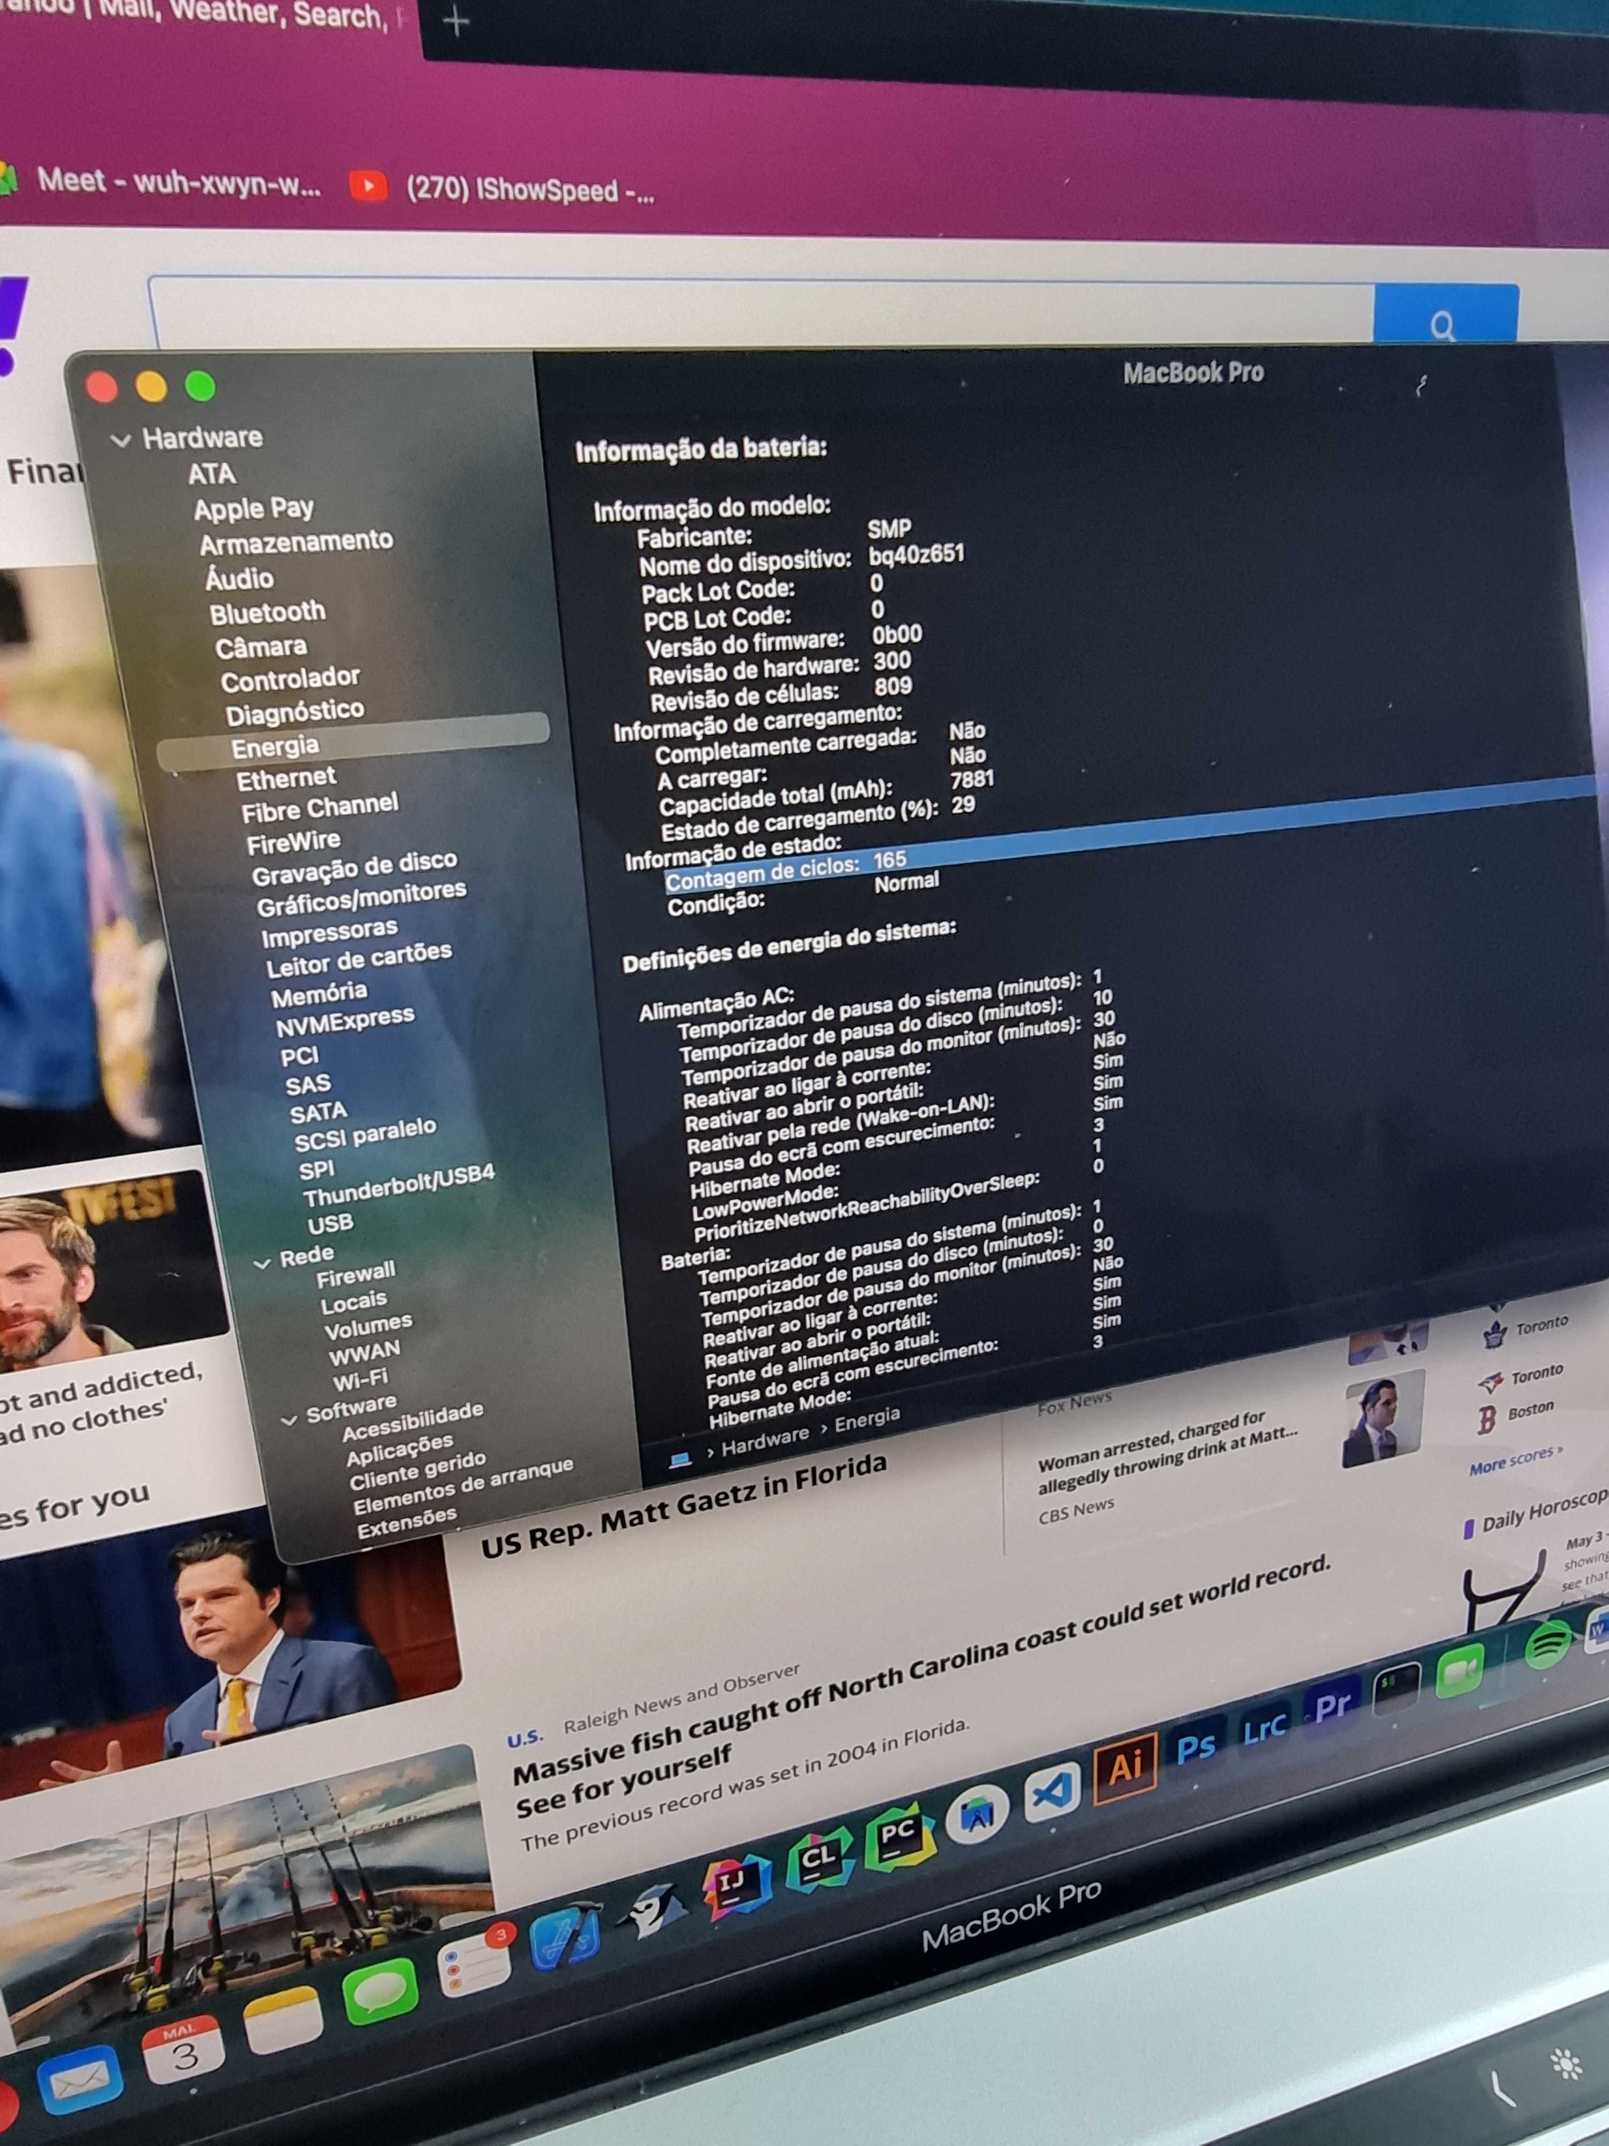Switch to the (270) IShowSpeed YouTube tab
This screenshot has height=2146, width=1609.
click(504, 188)
